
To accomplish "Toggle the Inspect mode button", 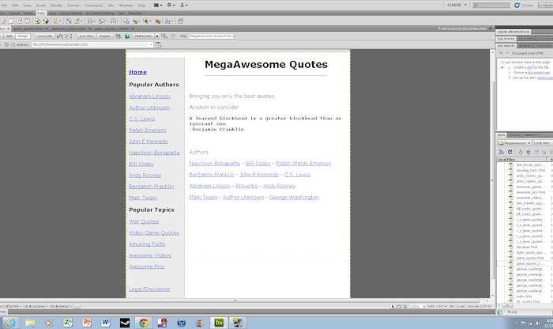I will click(105, 36).
